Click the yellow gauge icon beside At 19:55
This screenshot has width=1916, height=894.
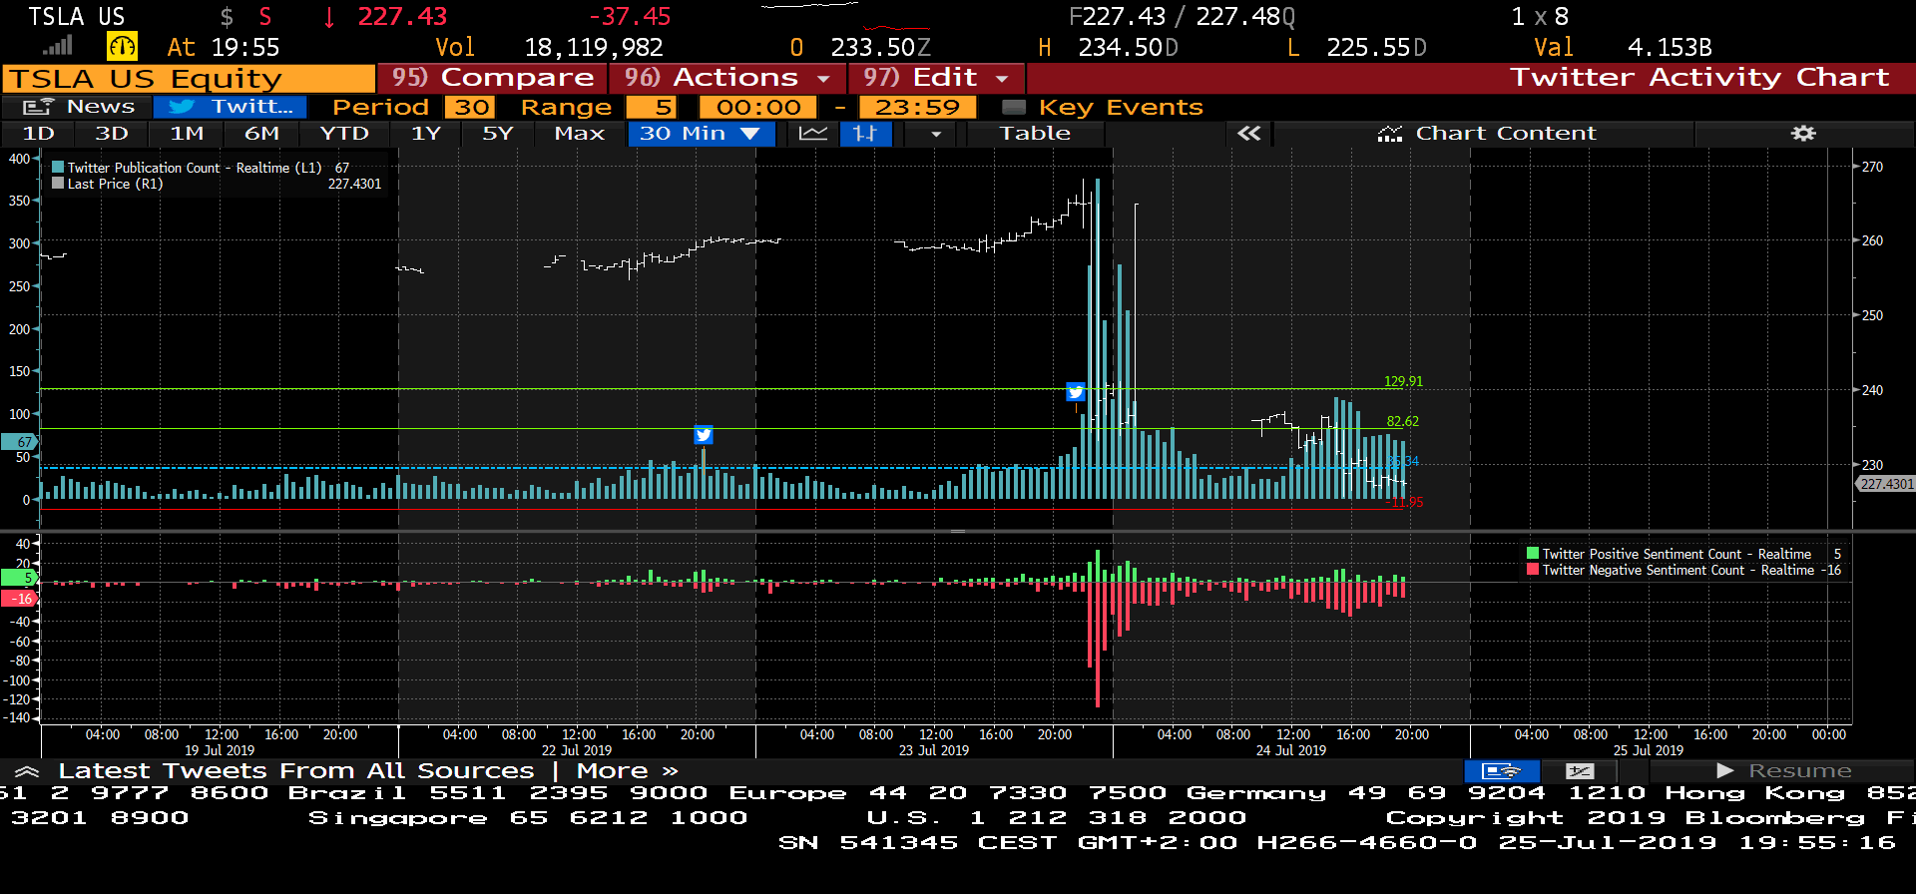[x=122, y=46]
